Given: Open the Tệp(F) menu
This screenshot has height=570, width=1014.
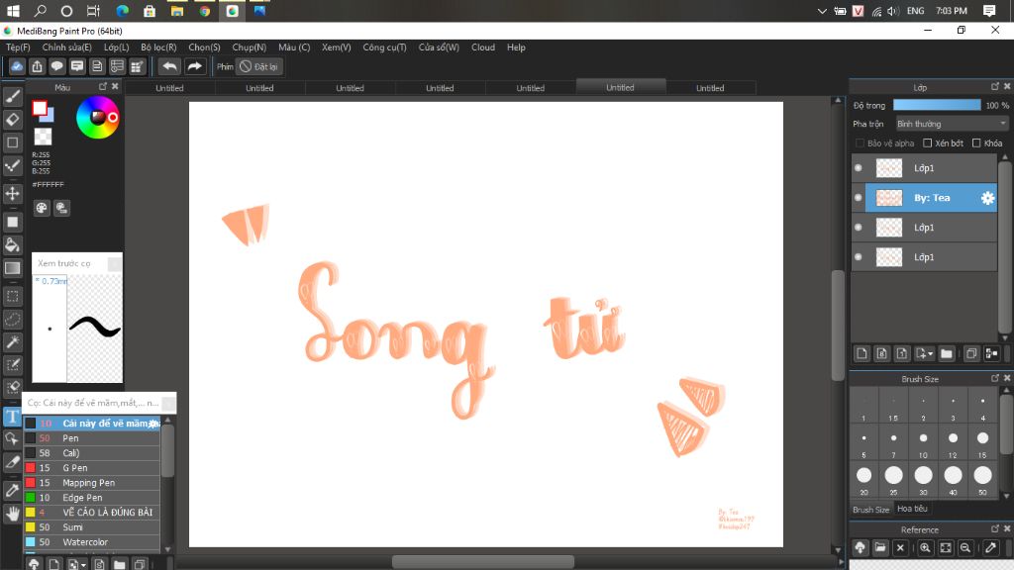Looking at the screenshot, I should 18,47.
